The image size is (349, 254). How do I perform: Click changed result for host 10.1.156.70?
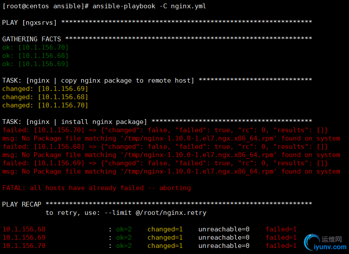click(x=45, y=105)
